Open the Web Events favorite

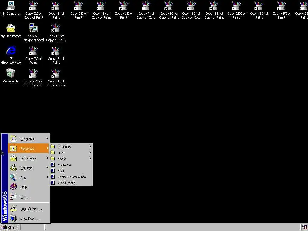pyautogui.click(x=71, y=183)
